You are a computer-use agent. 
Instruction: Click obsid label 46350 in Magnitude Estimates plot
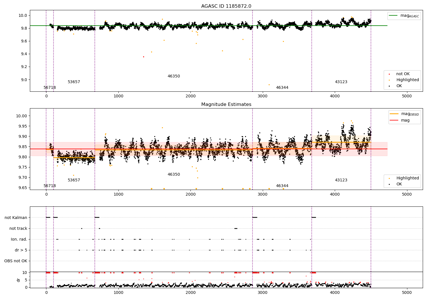point(174,175)
